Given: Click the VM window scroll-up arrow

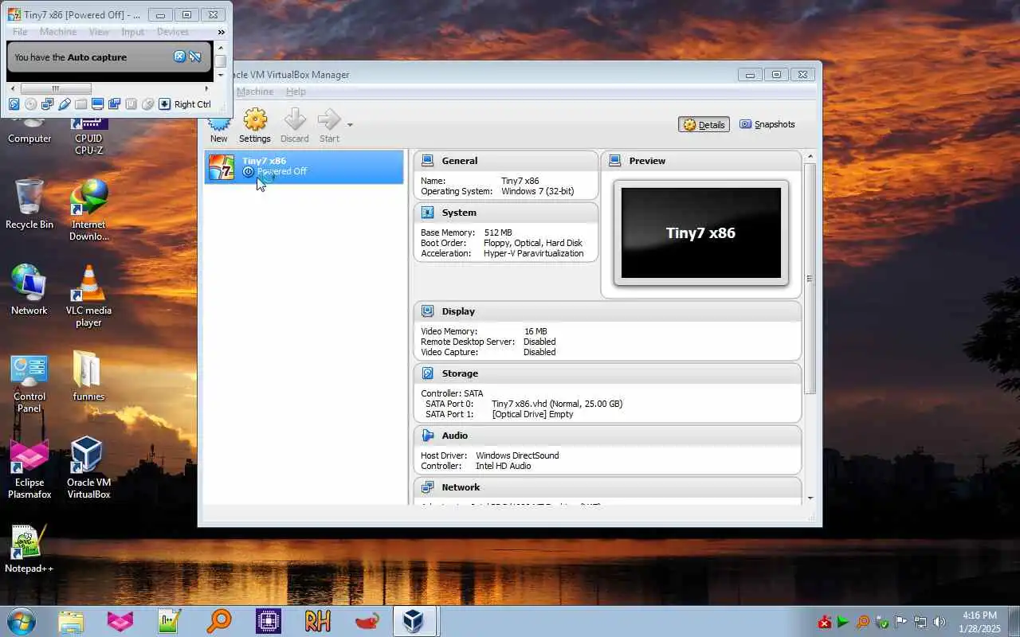Looking at the screenshot, I should coord(221,47).
